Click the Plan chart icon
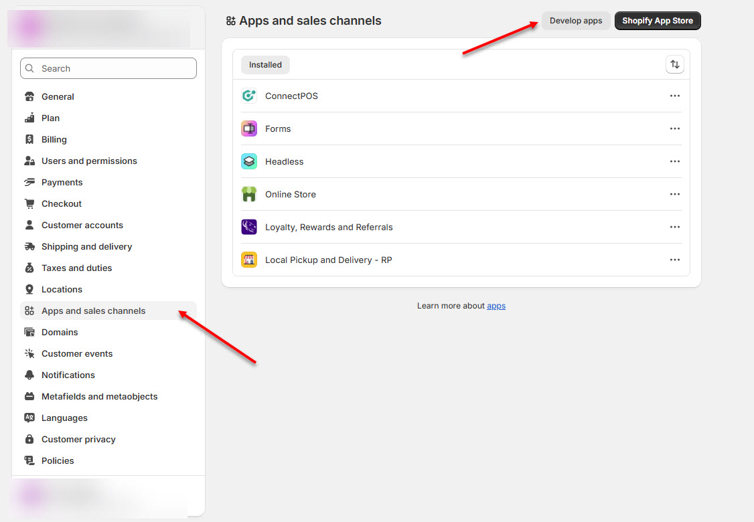 [x=29, y=118]
